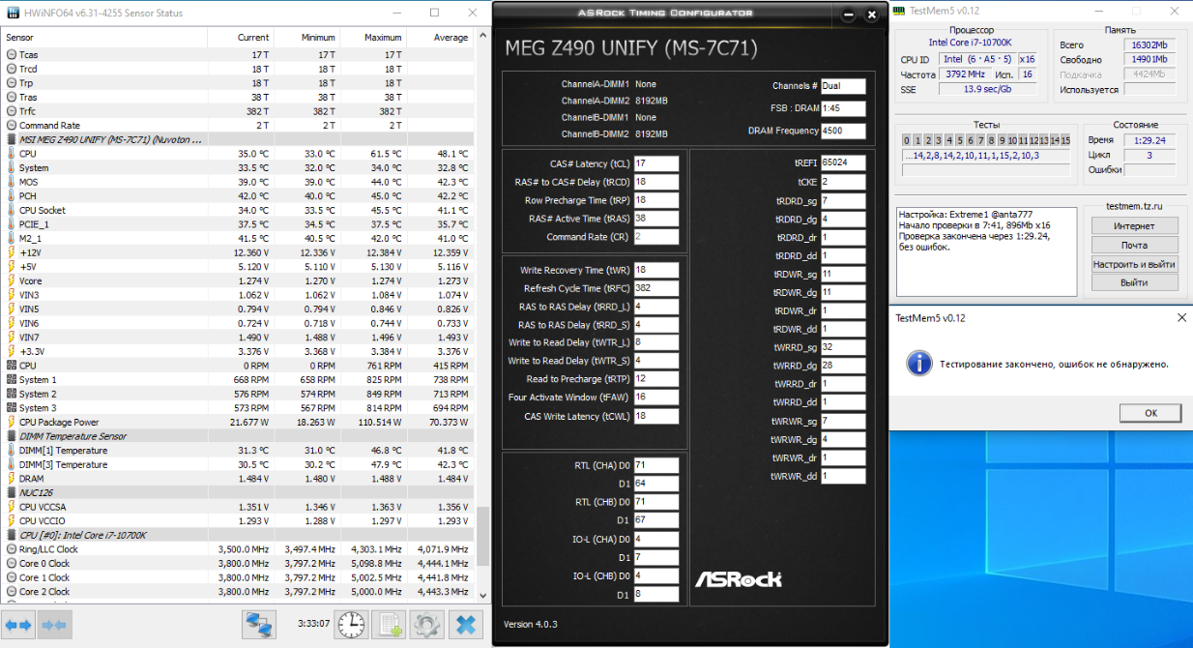Viewport: 1193px width, 648px height.
Task: Click the Refresh Cycle Time (tRFC) field
Action: tap(656, 288)
